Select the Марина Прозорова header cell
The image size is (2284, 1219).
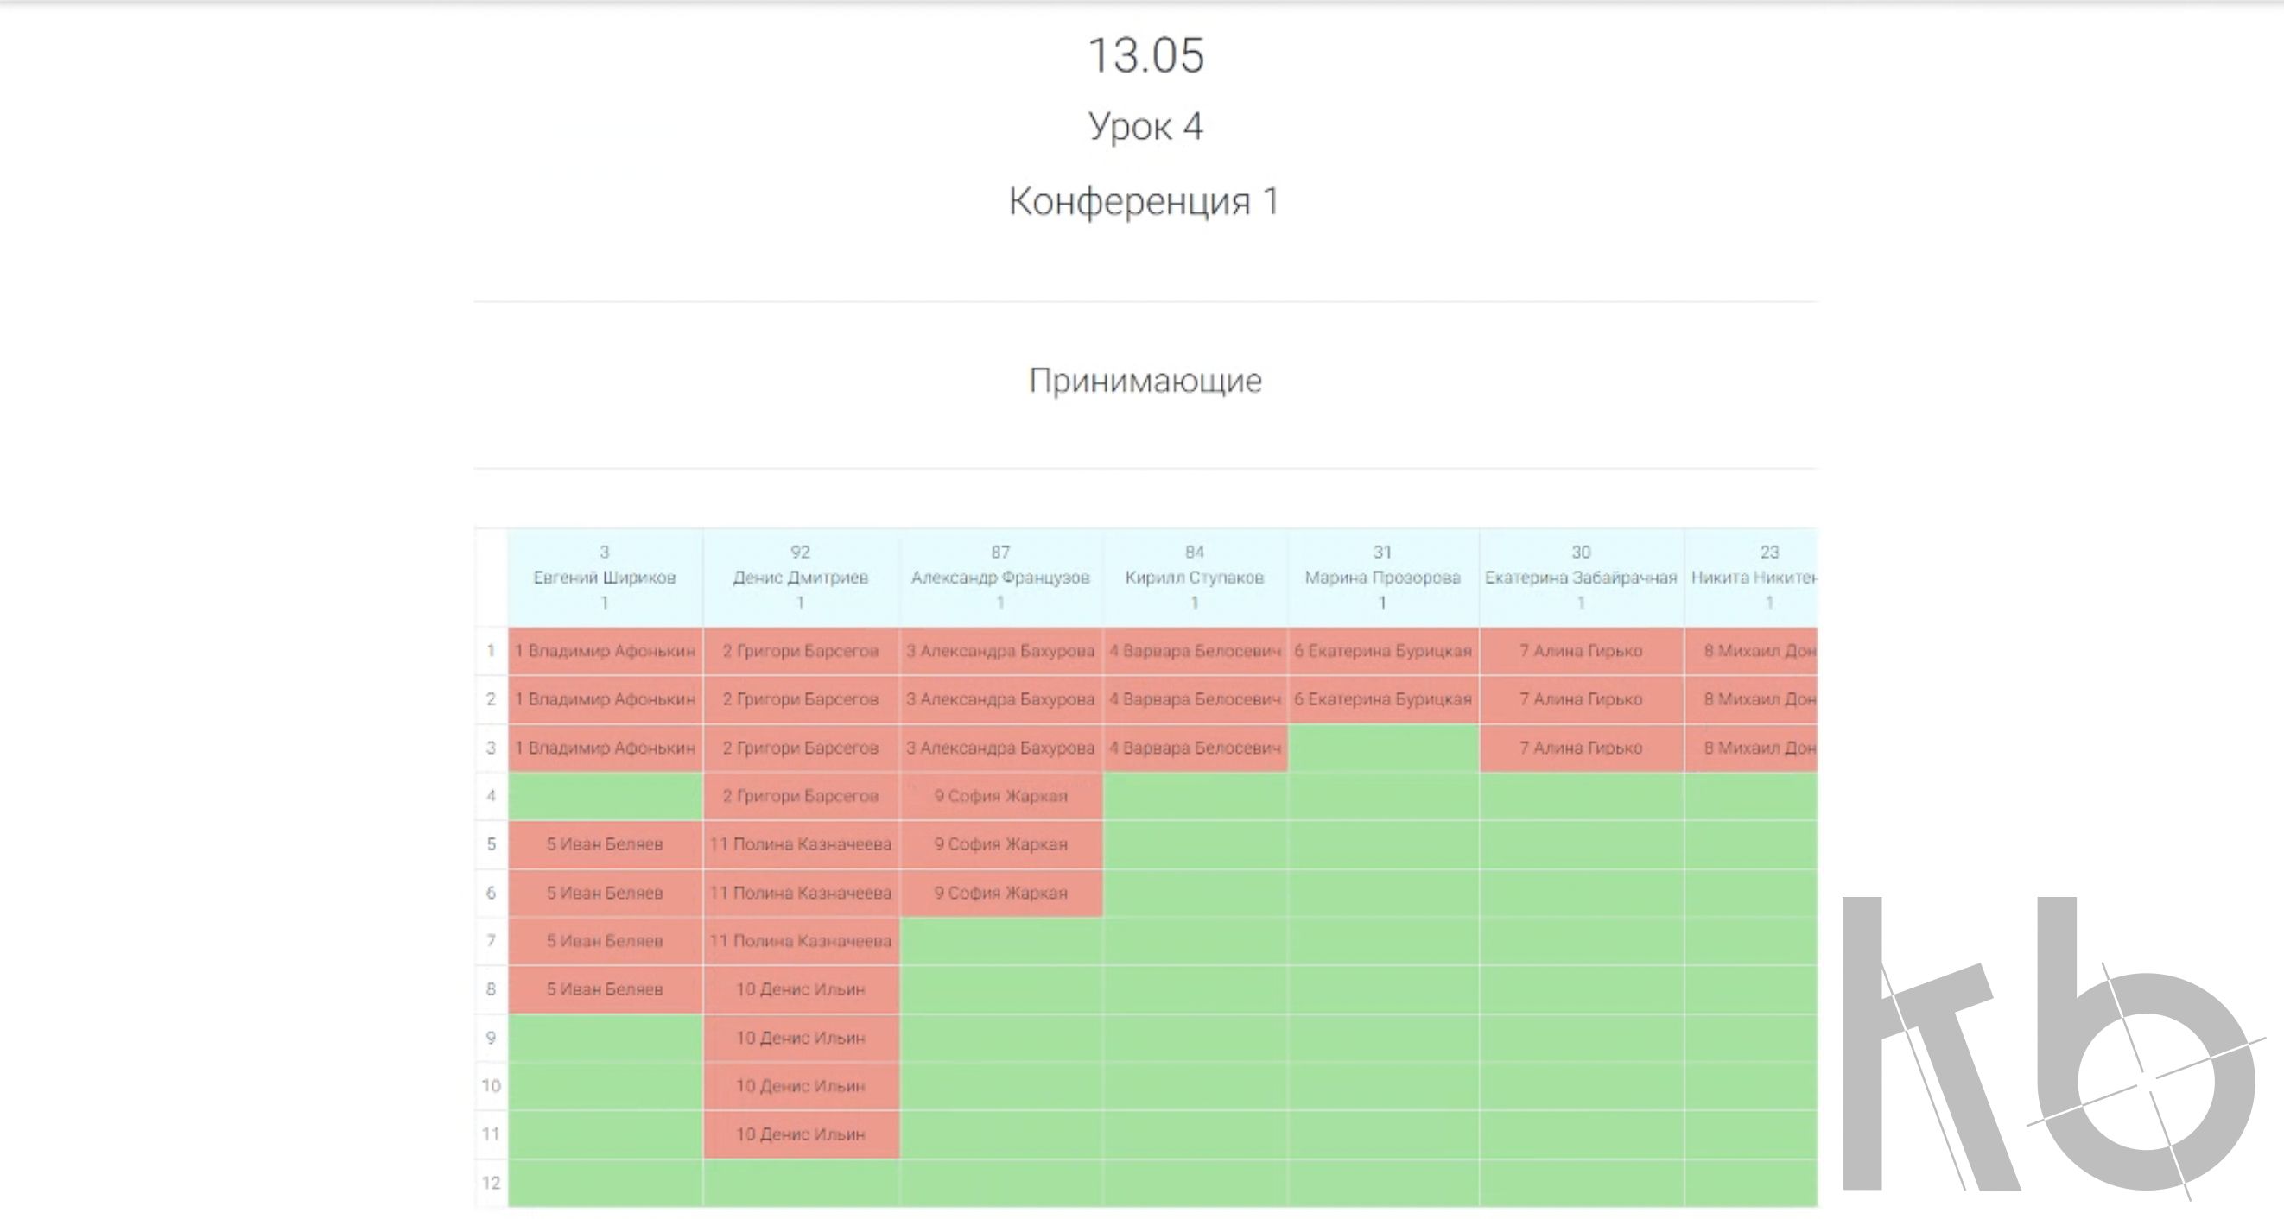1382,578
